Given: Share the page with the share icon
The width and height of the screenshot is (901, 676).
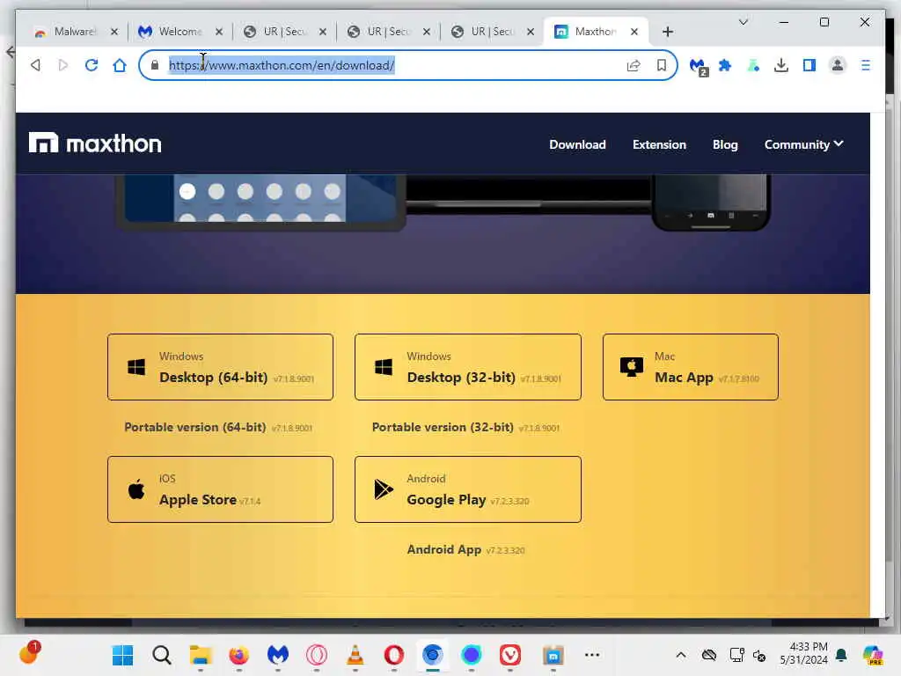Looking at the screenshot, I should (634, 65).
